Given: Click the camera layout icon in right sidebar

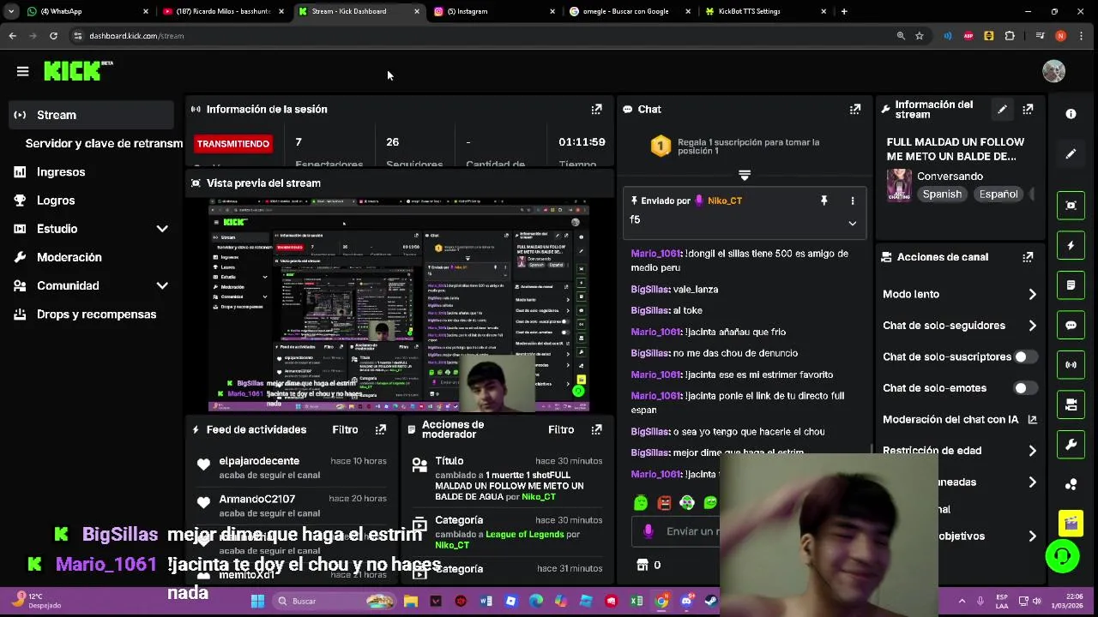Looking at the screenshot, I should pos(1071,404).
